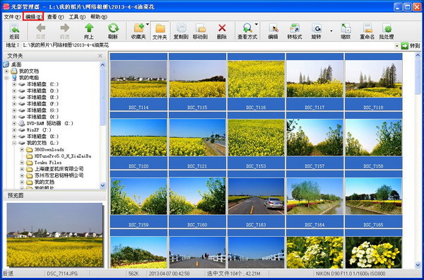Viewport: 424px width, 280px height.
Task: Expand the 360Downloads folder node
Action: point(22,150)
